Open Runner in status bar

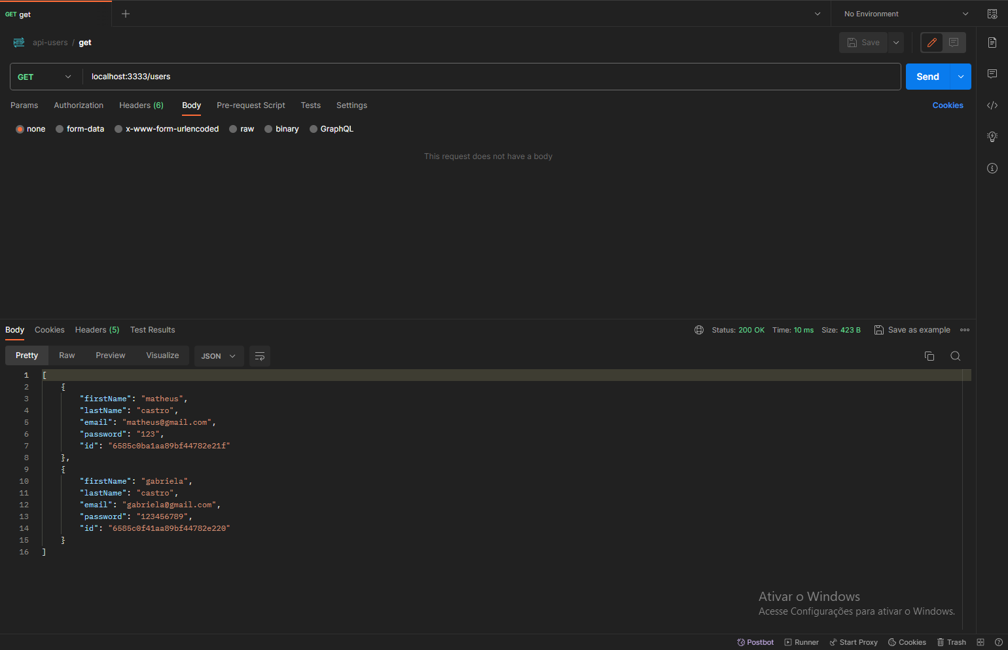(802, 642)
